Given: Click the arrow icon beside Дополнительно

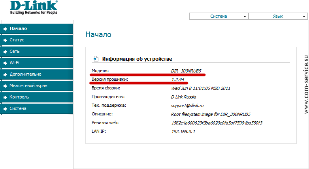Looking at the screenshot, I should click(x=5, y=74).
